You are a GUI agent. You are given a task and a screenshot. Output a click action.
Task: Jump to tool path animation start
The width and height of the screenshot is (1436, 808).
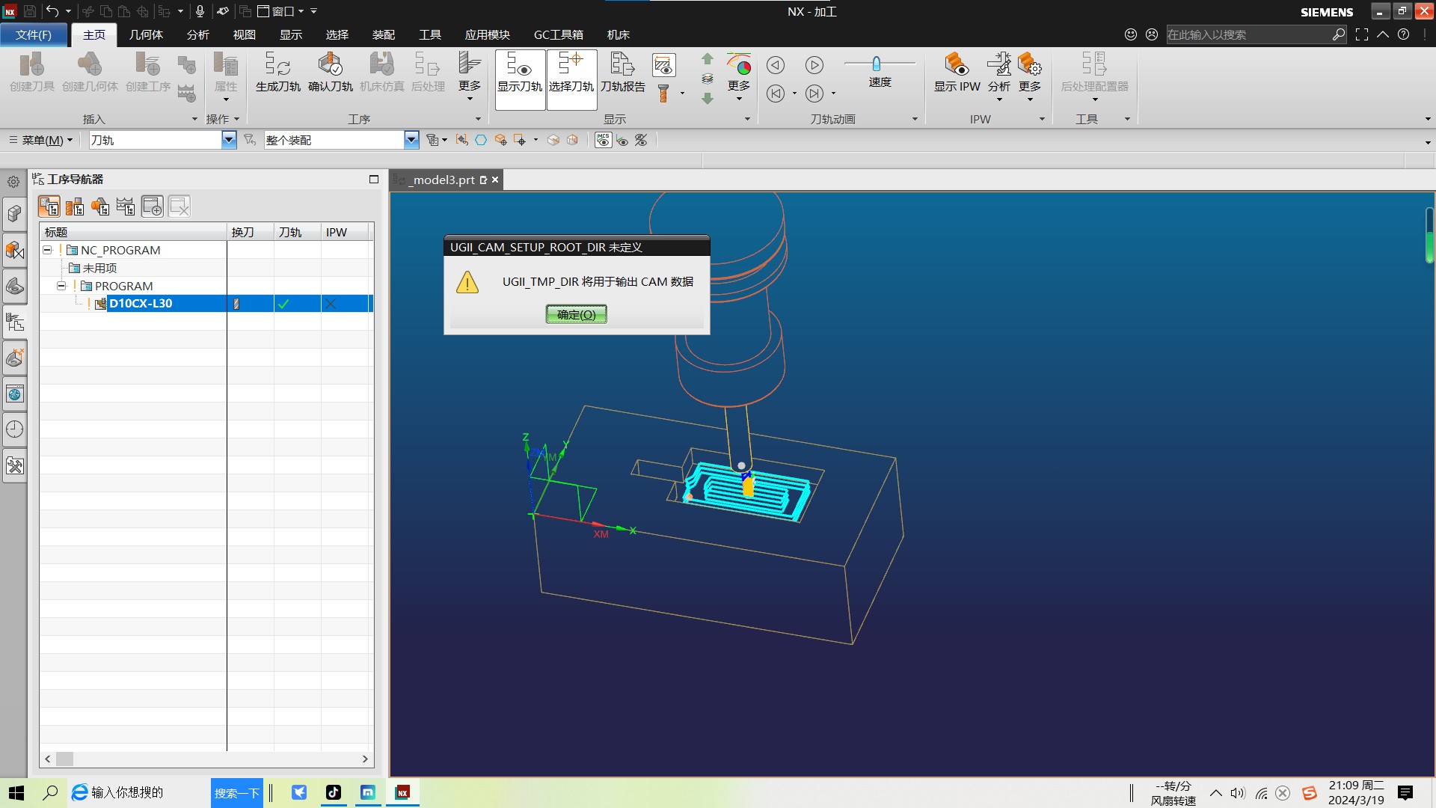coord(776,94)
